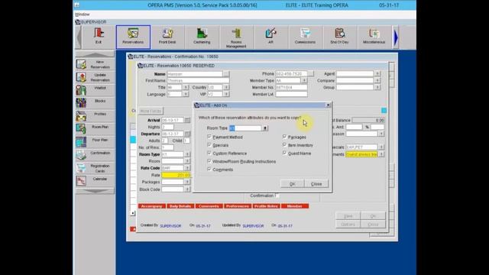The height and width of the screenshot is (275, 489).
Task: Open the Member Type dropdown arrow
Action: (304, 80)
